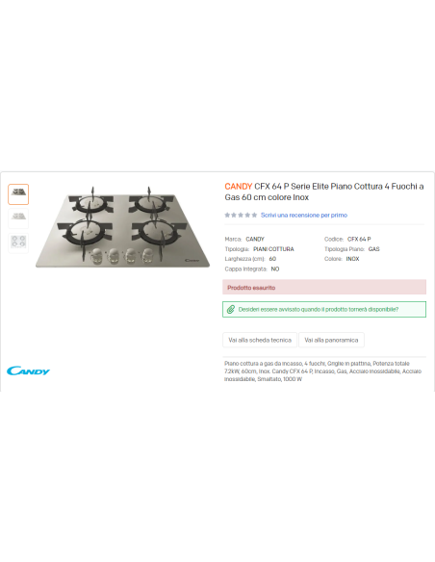Screen dimensions: 435x562
Task: Click the 'Prodotto esaurito' status banner
Action: (324, 288)
